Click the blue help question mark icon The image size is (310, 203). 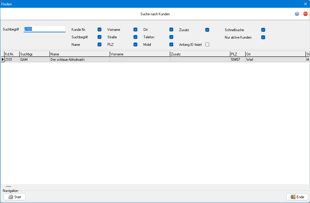297,14
